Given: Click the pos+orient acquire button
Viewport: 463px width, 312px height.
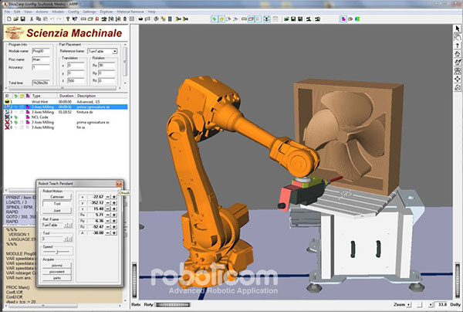Looking at the screenshot, I should pos(57,272).
